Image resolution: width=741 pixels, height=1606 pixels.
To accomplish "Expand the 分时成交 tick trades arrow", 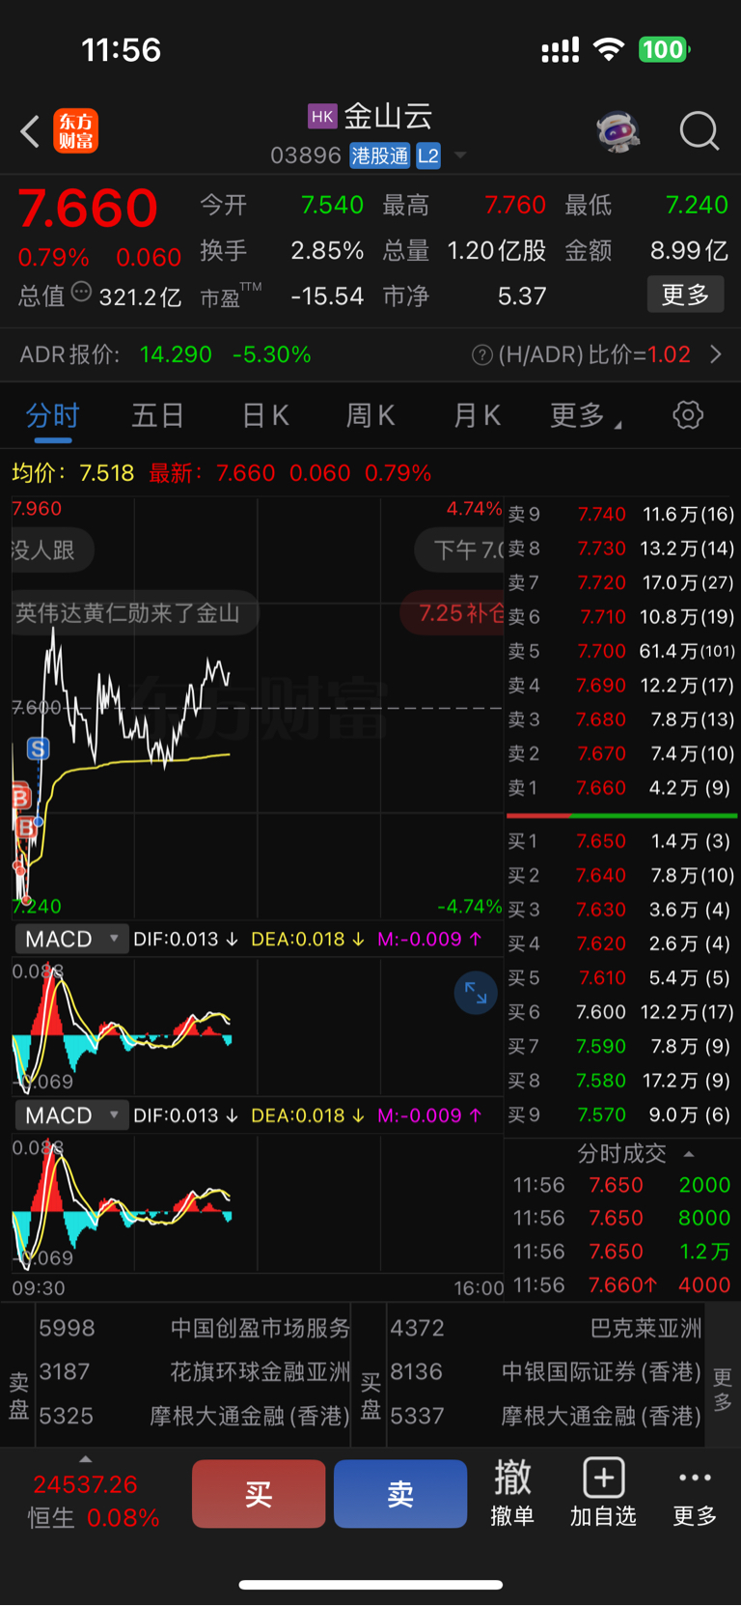I will [689, 1154].
